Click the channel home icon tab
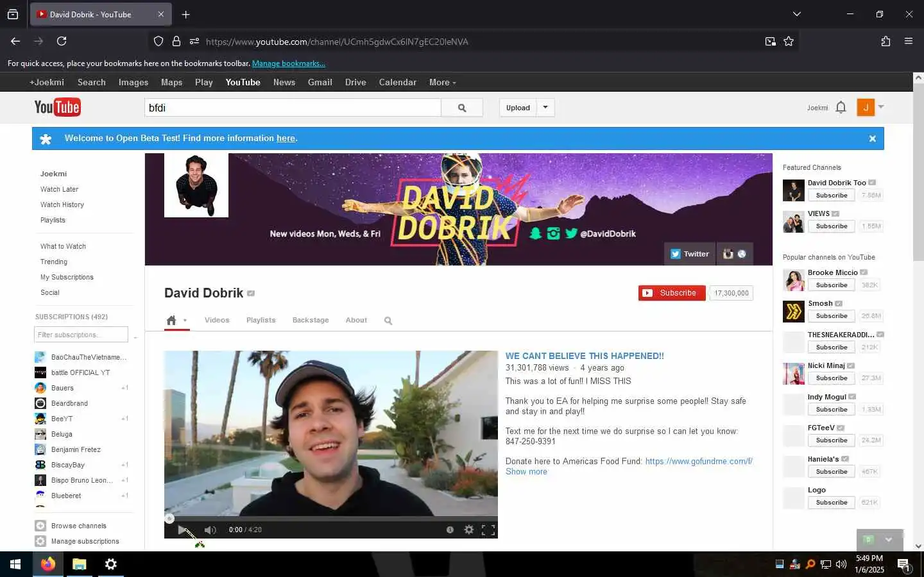Viewport: 924px width, 577px height. 171,320
